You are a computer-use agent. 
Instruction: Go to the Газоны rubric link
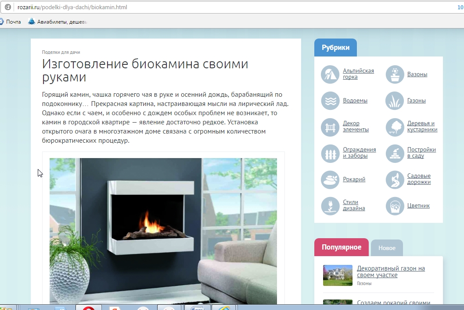tap(416, 101)
